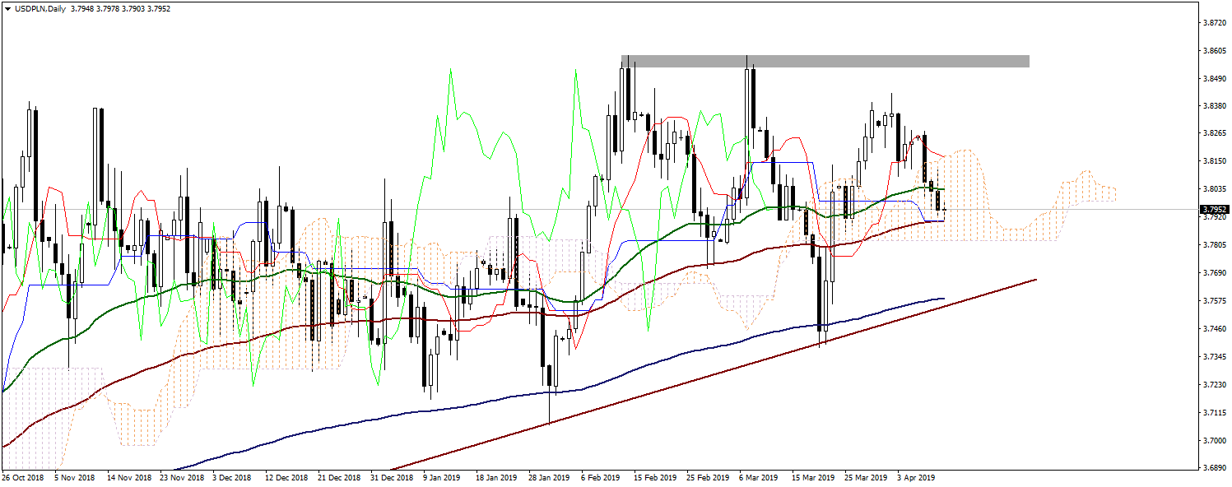Click the 9 Jan 2019 date label
Screen dimensions: 1232x487
[x=441, y=477]
